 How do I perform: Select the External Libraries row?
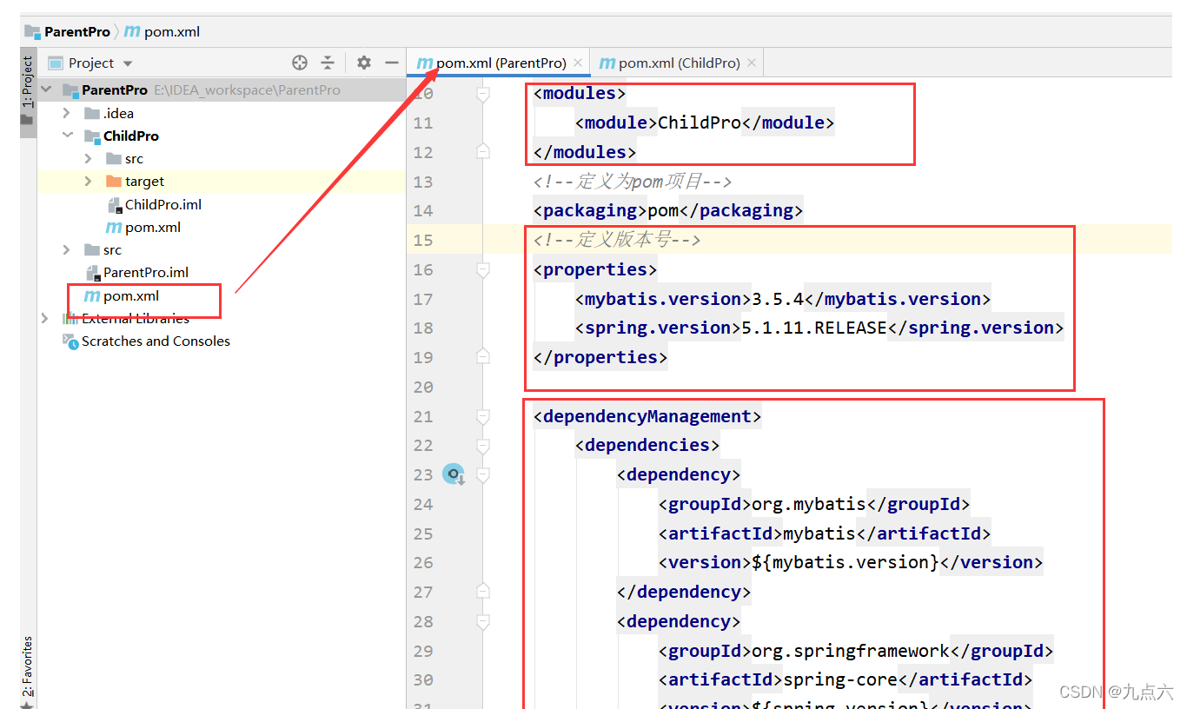pos(222,318)
